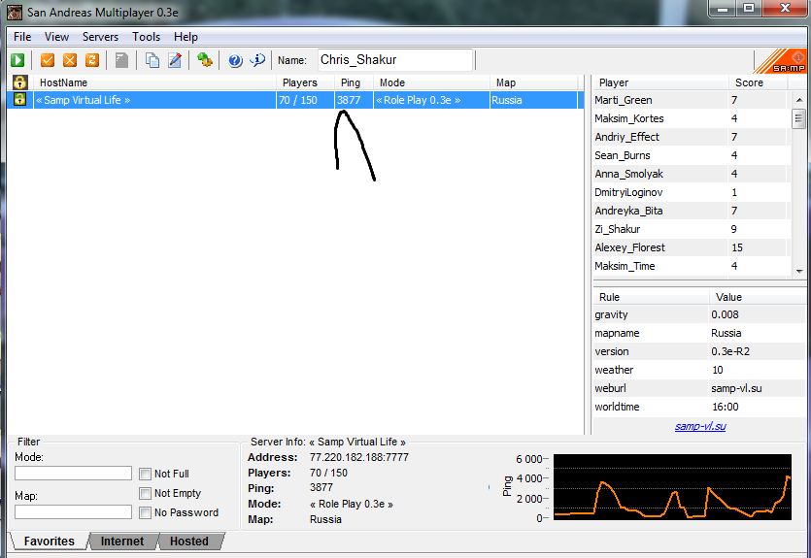Click the Add Server checkmark icon
This screenshot has height=558, width=811.
pos(48,60)
